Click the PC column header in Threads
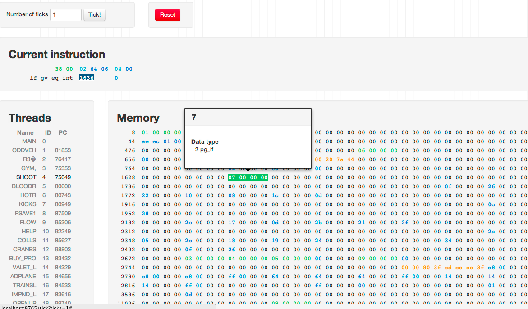Viewport: 528px width, 309px height. tap(63, 132)
